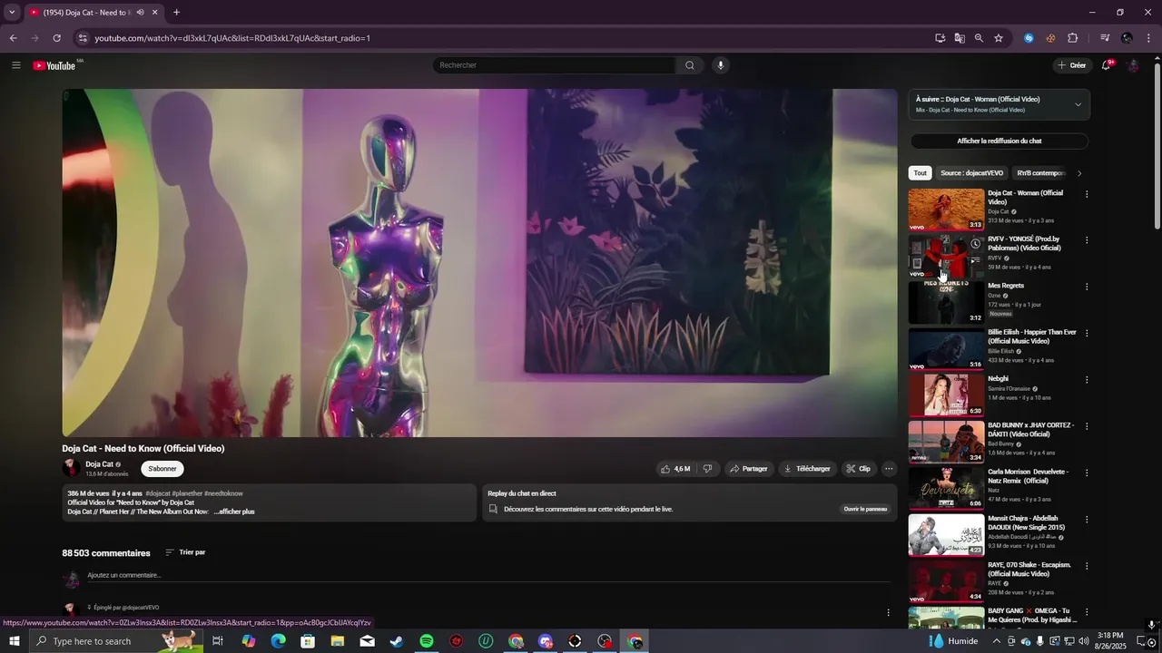
Task: Like the video with 4,6 M thumbs-up
Action: (x=675, y=469)
